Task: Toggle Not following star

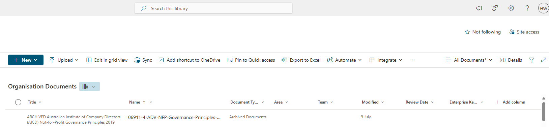Action: [x=483, y=32]
